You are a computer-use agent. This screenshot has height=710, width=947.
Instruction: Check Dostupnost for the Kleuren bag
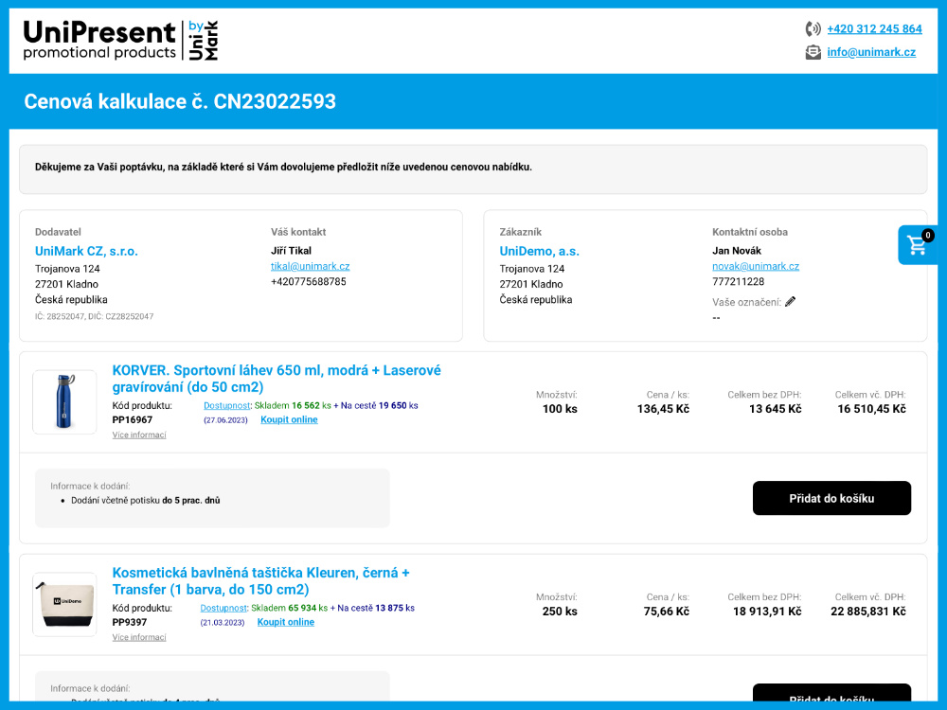tap(223, 608)
